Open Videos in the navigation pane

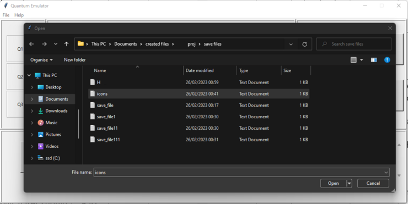52,146
